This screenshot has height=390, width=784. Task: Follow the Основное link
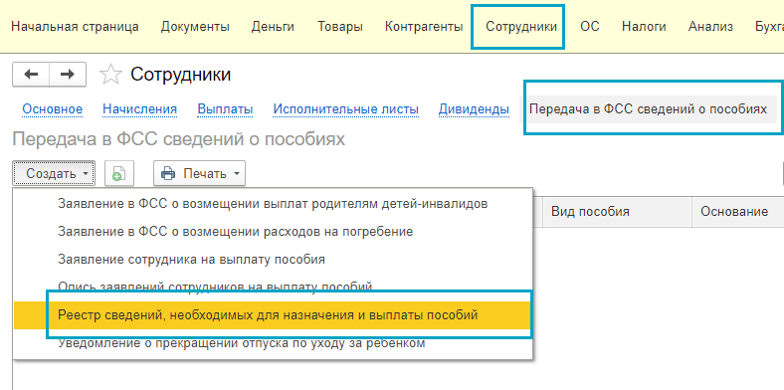53,109
